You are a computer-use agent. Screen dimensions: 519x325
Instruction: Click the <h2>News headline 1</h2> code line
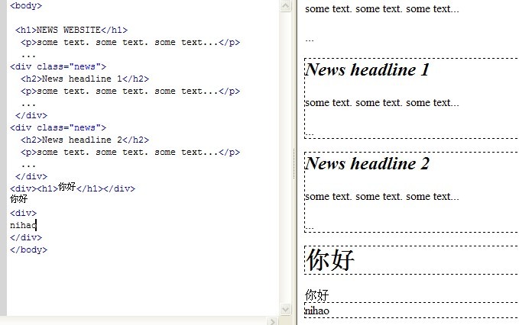[x=85, y=79]
